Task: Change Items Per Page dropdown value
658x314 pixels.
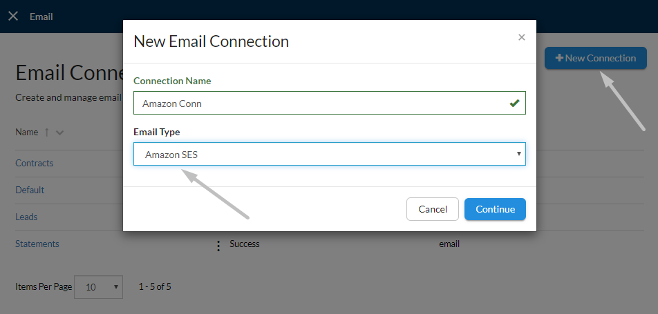Action: [99, 287]
